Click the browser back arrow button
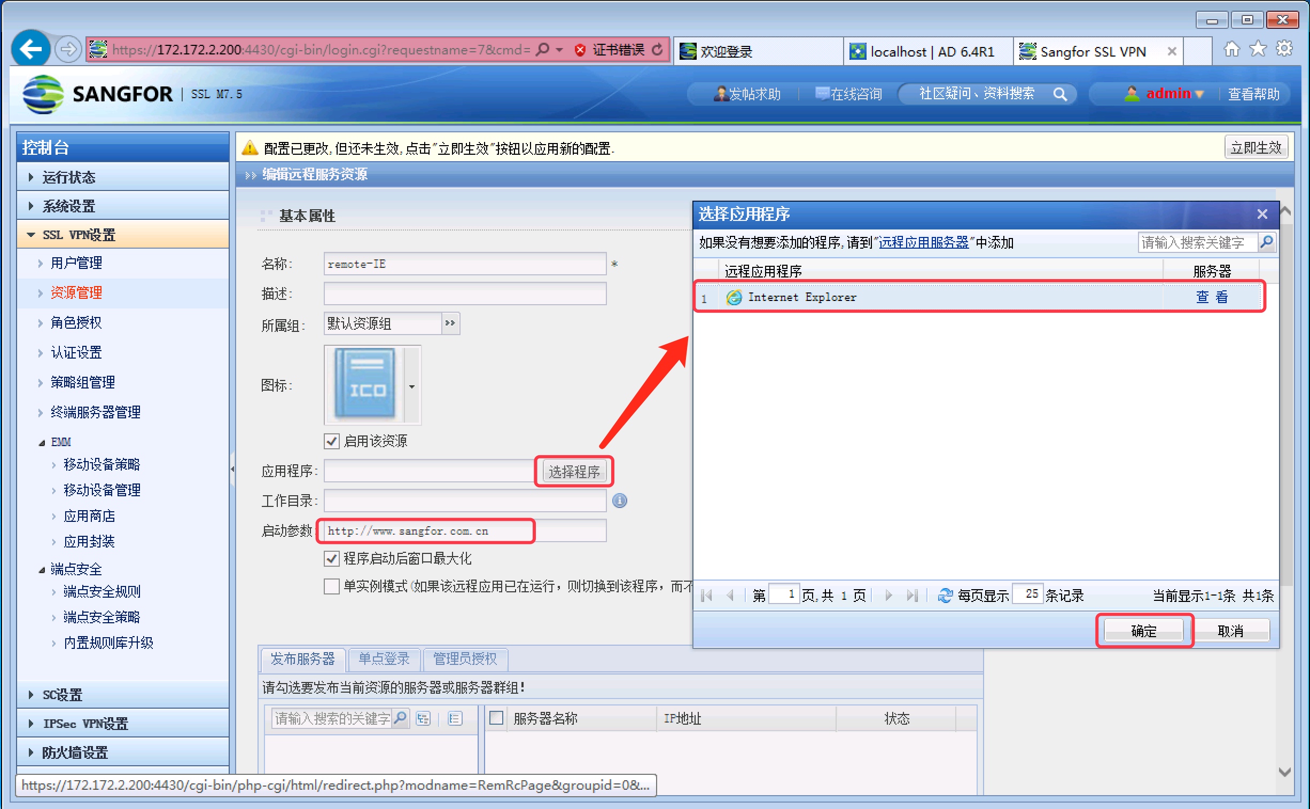This screenshot has width=1310, height=809. 30,49
